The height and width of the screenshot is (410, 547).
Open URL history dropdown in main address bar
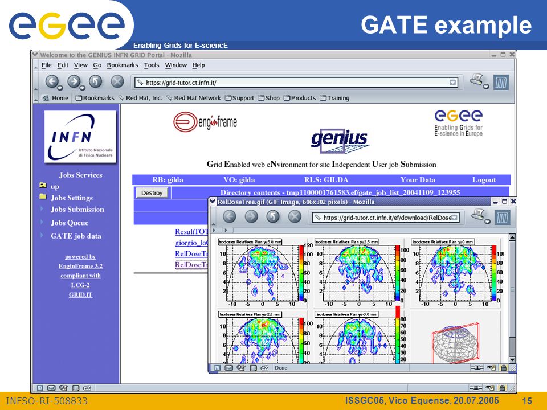pos(452,83)
